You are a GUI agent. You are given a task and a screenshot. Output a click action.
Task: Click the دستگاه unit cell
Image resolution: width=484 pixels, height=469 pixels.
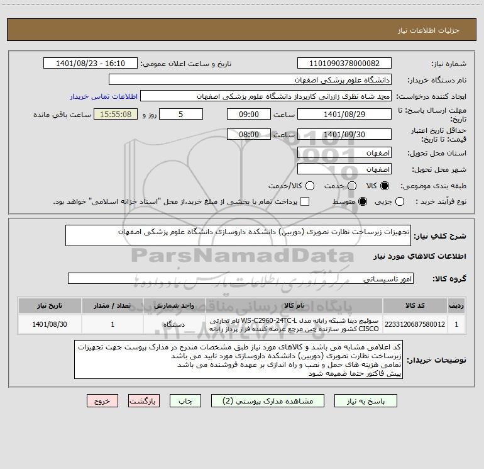tap(174, 324)
